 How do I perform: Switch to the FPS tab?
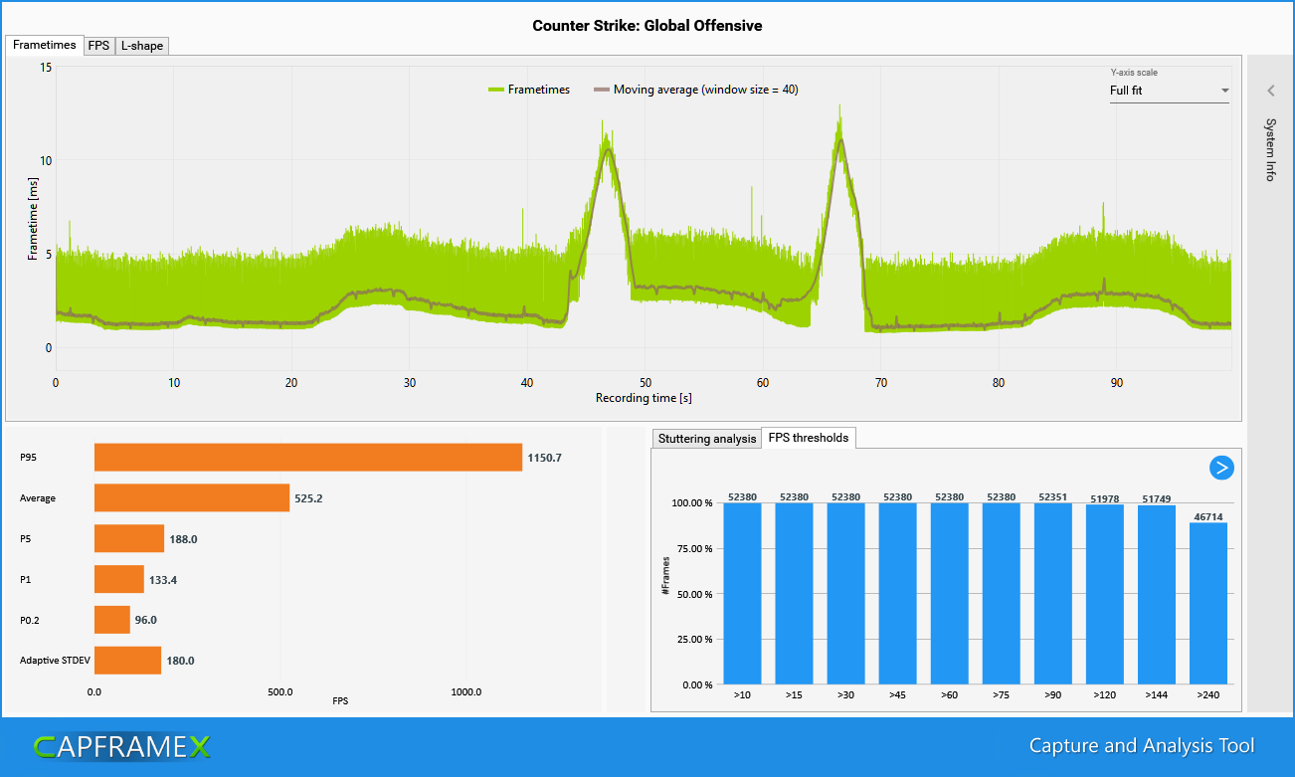[x=98, y=45]
